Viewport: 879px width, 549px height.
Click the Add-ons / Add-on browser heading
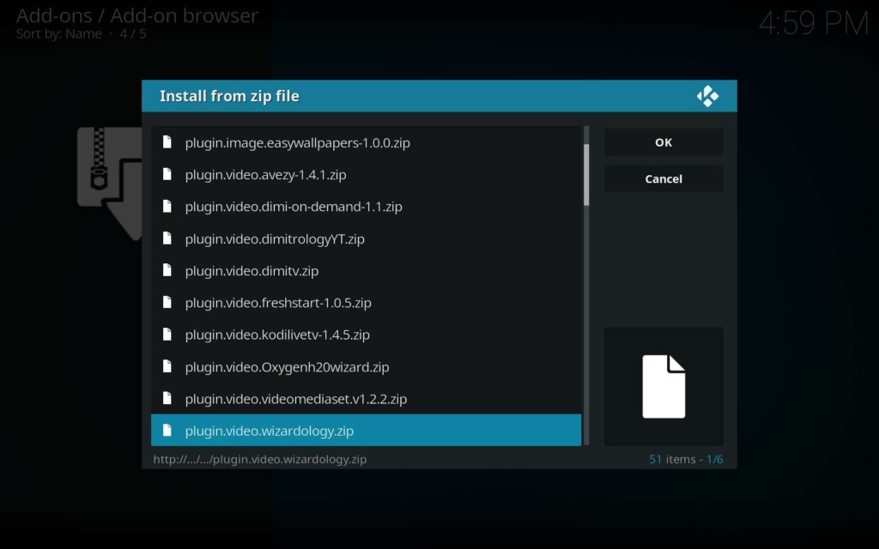click(137, 15)
